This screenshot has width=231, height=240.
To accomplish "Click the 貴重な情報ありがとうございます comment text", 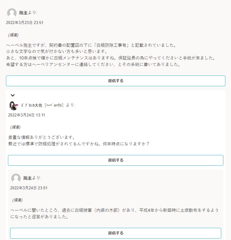I will 42,137.
